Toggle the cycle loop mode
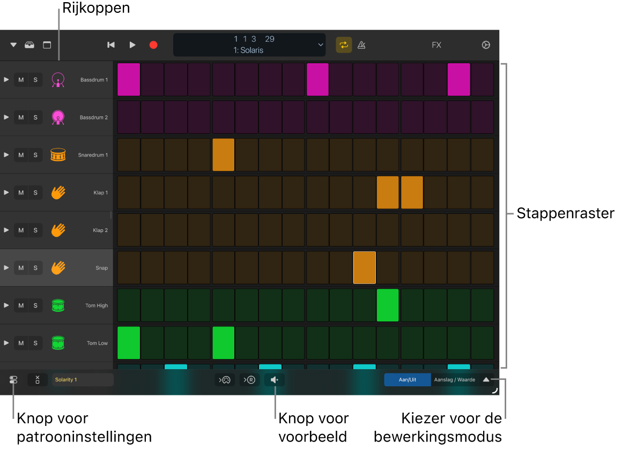Viewport: 622px width, 449px height. coord(344,45)
